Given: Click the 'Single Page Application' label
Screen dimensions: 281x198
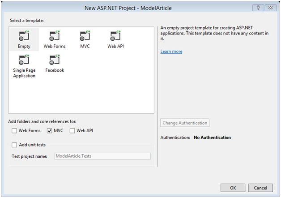Looking at the screenshot, I should (24, 73).
